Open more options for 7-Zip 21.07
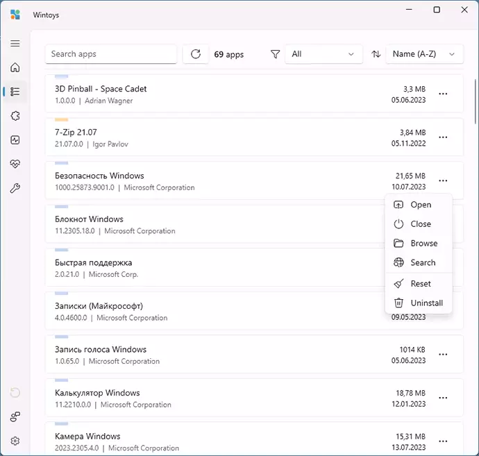This screenshot has height=456, width=479. coord(443,137)
